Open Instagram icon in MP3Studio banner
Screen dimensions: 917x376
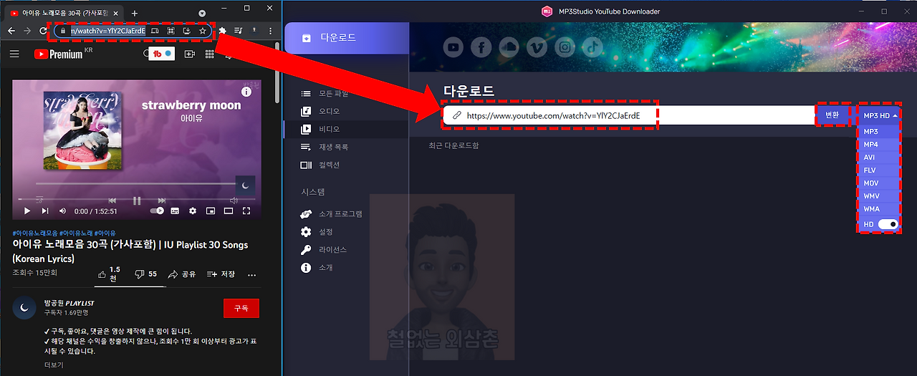[565, 47]
